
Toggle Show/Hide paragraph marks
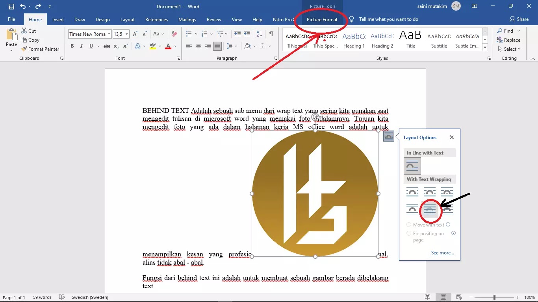coord(271,34)
